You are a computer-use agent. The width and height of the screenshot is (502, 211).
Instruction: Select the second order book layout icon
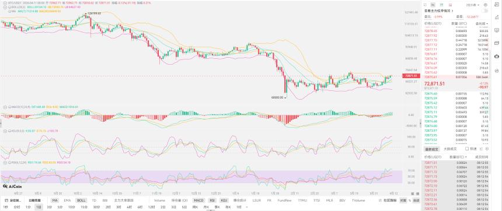click(x=433, y=5)
